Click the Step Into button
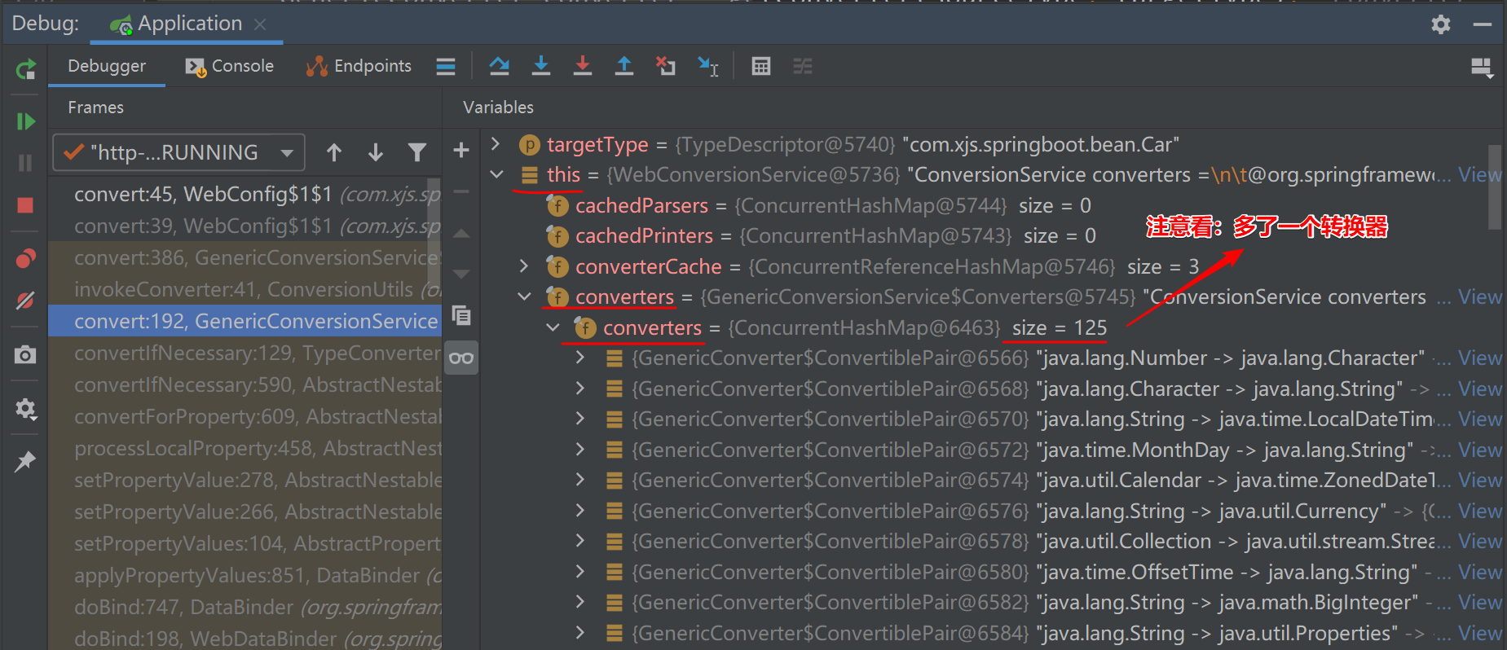Viewport: 1507px width, 650px height. [541, 66]
